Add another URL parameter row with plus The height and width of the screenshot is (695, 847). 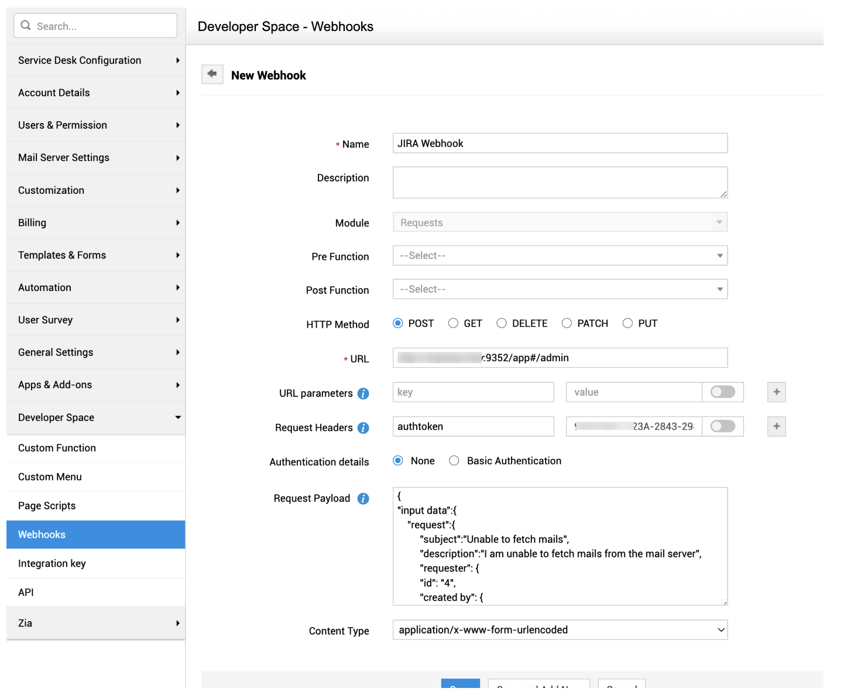[776, 392]
